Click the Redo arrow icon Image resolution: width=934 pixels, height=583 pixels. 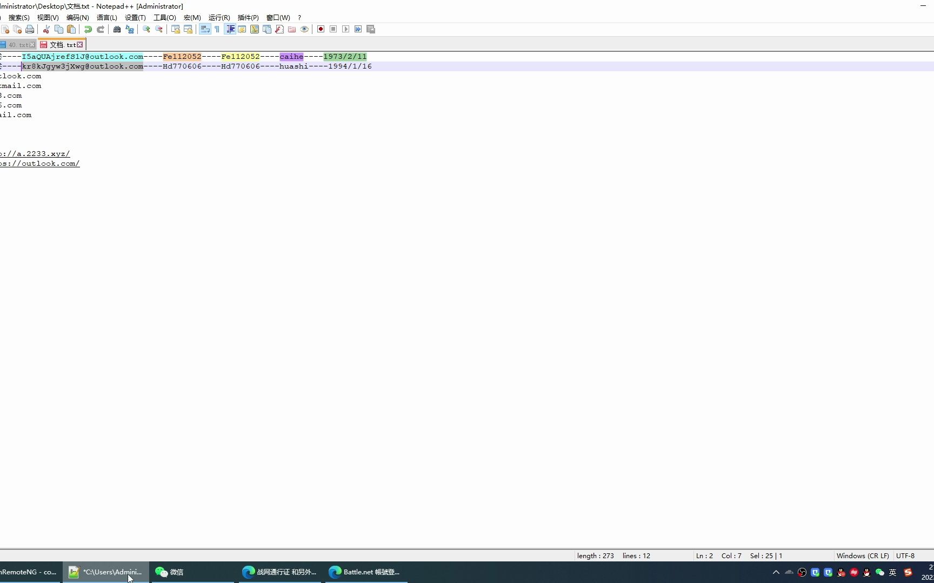[x=101, y=29]
